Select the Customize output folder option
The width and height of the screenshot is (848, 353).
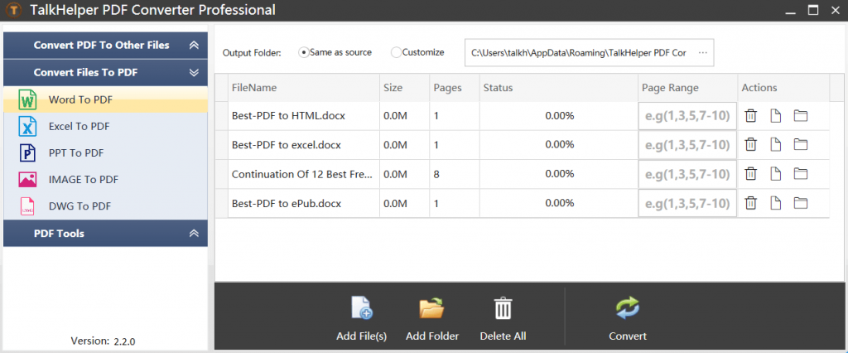coord(396,52)
